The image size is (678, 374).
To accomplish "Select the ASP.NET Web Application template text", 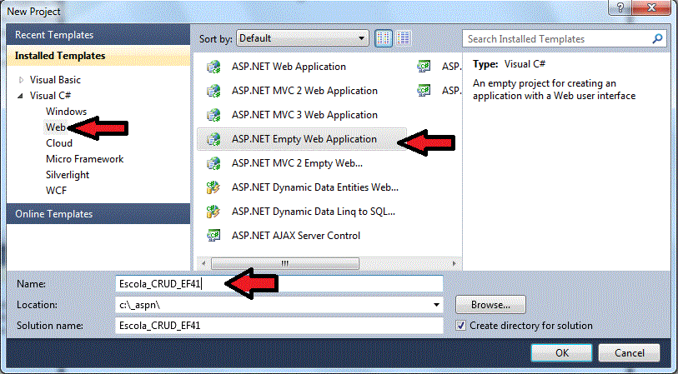I will pos(289,67).
